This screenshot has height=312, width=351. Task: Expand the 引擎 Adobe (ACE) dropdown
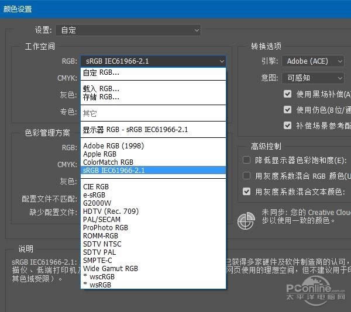click(314, 61)
